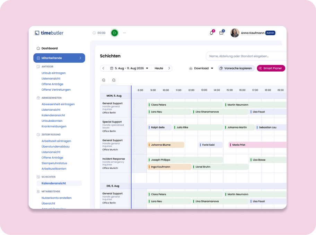Click the Smart Planer button

click(271, 68)
